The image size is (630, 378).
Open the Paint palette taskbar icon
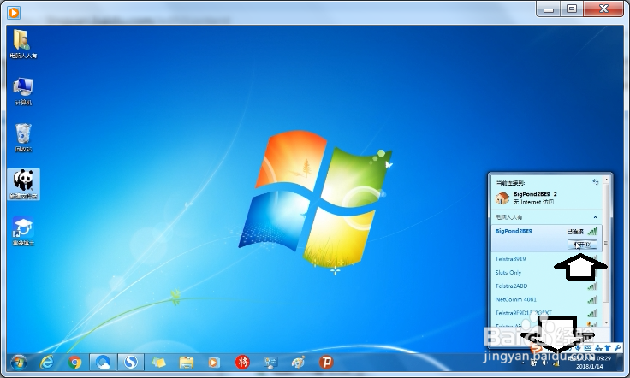[x=298, y=363]
